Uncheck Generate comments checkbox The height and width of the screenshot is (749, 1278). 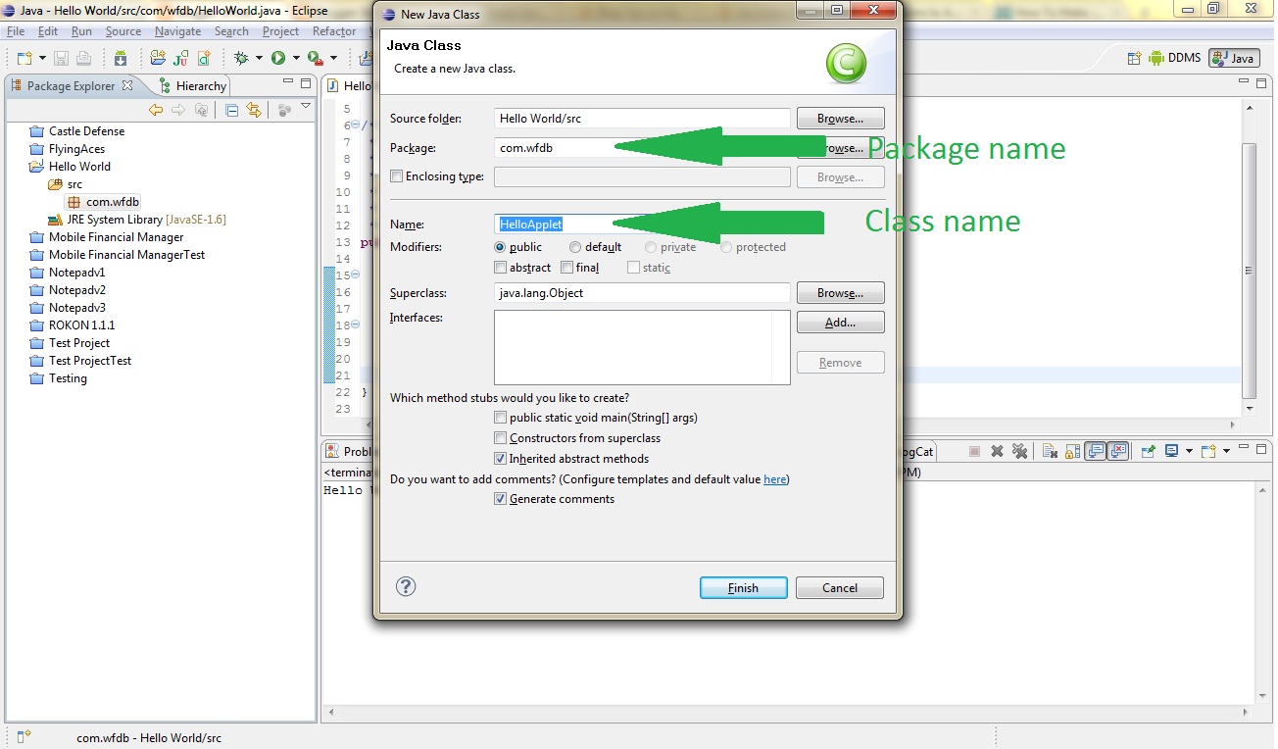point(501,499)
